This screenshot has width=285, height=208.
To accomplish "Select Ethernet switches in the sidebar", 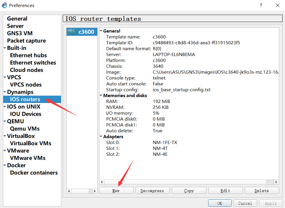I will click(33, 62).
